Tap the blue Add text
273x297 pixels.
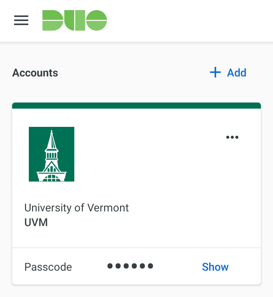237,73
